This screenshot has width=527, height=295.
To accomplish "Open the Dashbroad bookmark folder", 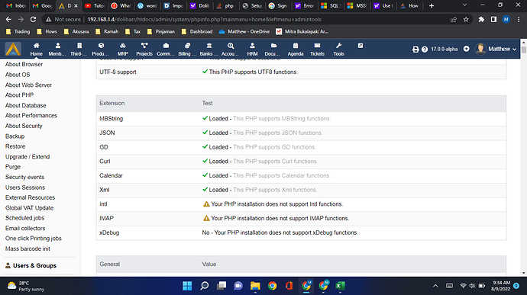I will tap(197, 31).
